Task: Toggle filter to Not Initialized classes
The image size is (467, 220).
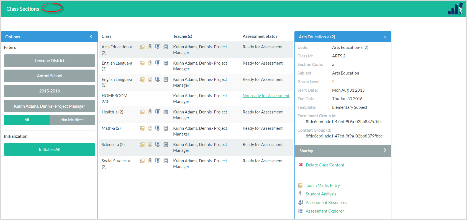Action: pyautogui.click(x=72, y=120)
